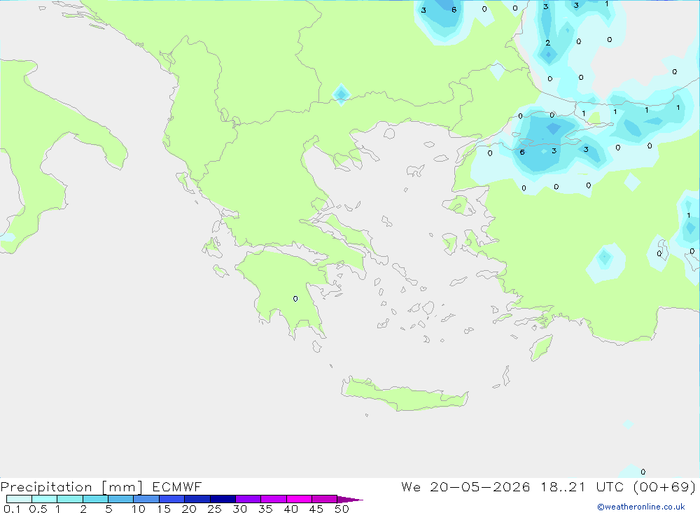Choose the 40–45 mm magenta legend swatch
This screenshot has width=700, height=513.
(299, 499)
